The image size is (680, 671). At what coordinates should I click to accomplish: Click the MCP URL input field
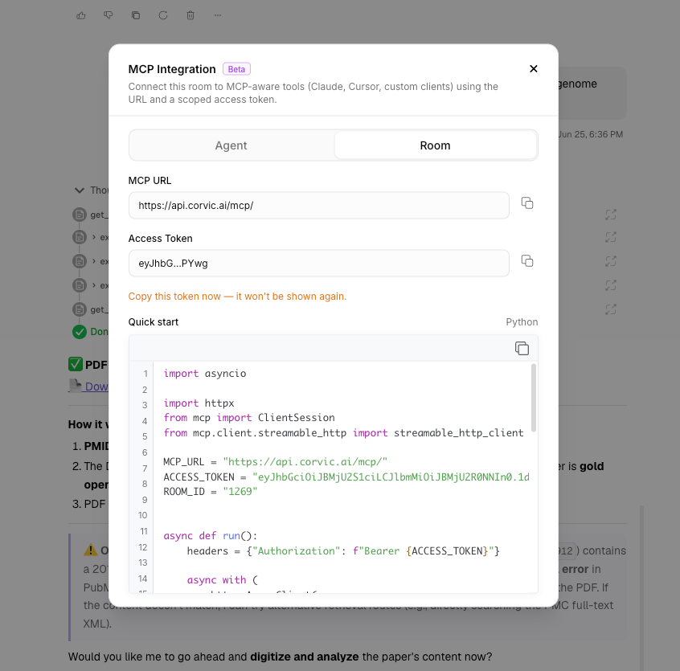click(x=319, y=206)
